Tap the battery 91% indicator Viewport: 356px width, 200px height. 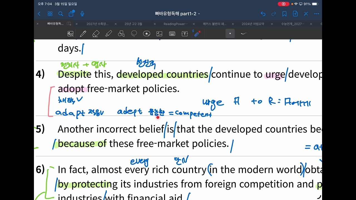click(311, 4)
